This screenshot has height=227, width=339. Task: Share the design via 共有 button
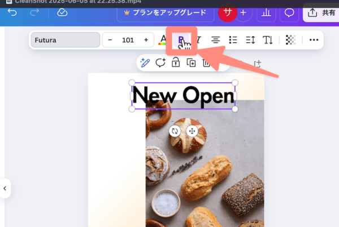(x=321, y=13)
